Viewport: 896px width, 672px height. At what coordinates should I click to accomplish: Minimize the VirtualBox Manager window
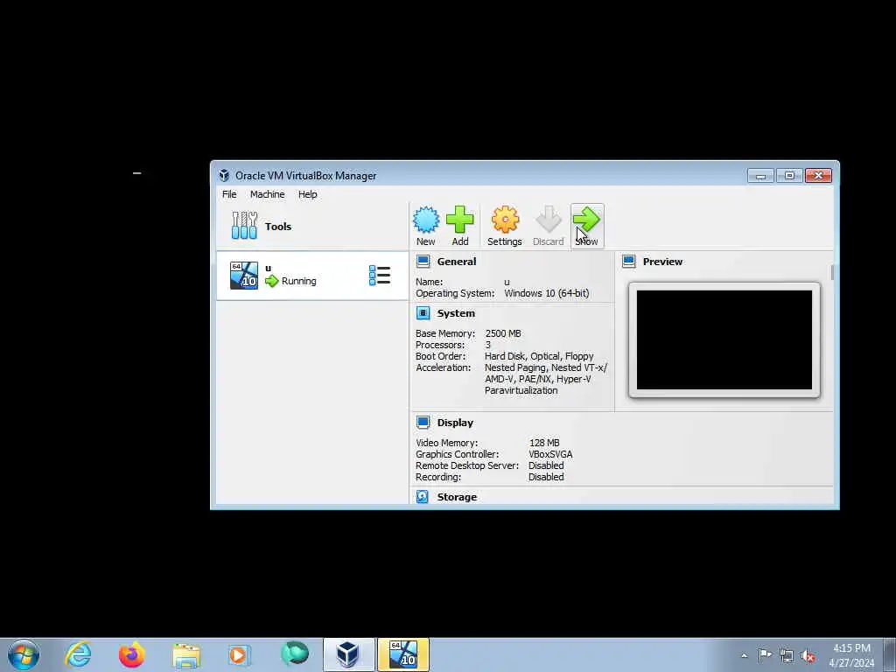pos(760,176)
